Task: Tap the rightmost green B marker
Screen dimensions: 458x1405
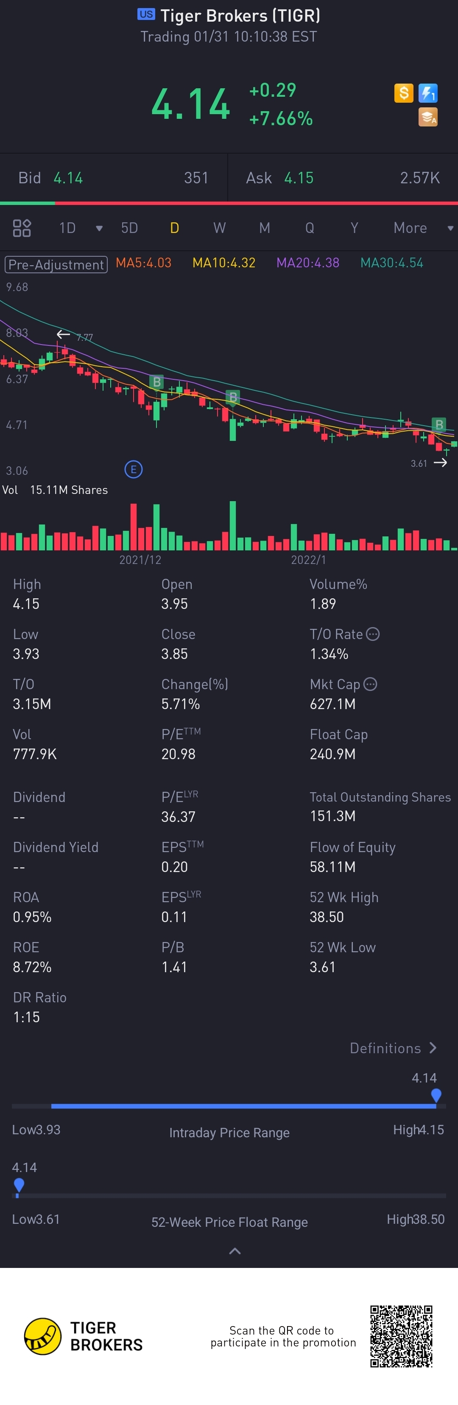Action: click(x=439, y=424)
